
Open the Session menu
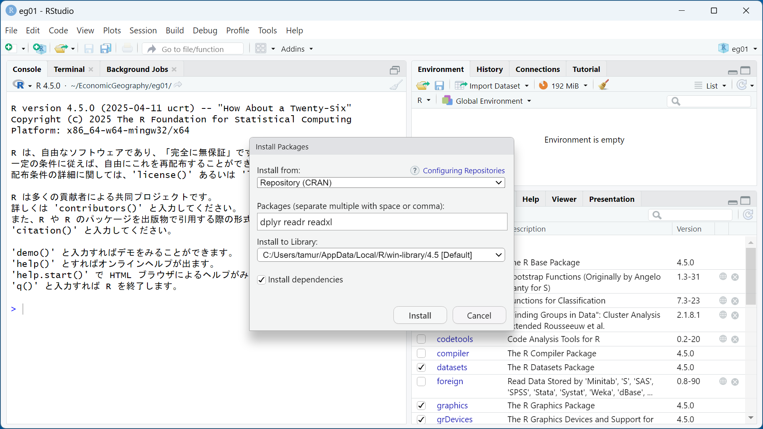click(143, 31)
